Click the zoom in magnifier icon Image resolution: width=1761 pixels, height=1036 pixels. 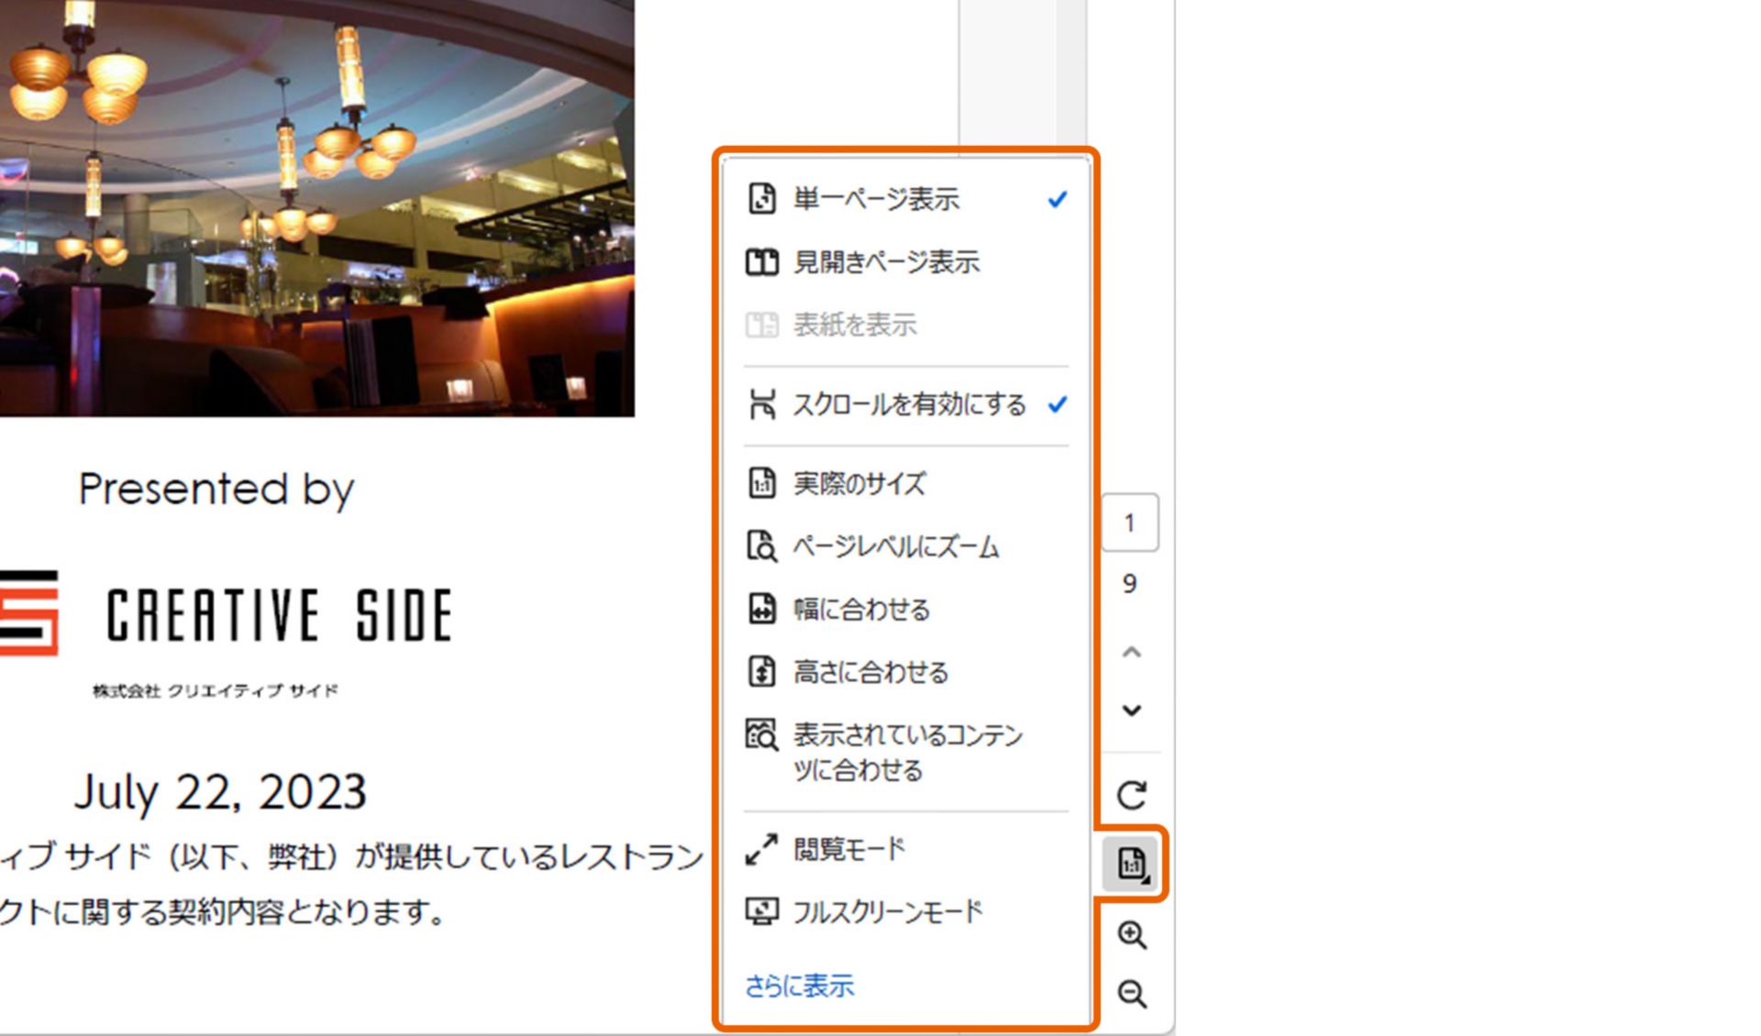[1131, 935]
